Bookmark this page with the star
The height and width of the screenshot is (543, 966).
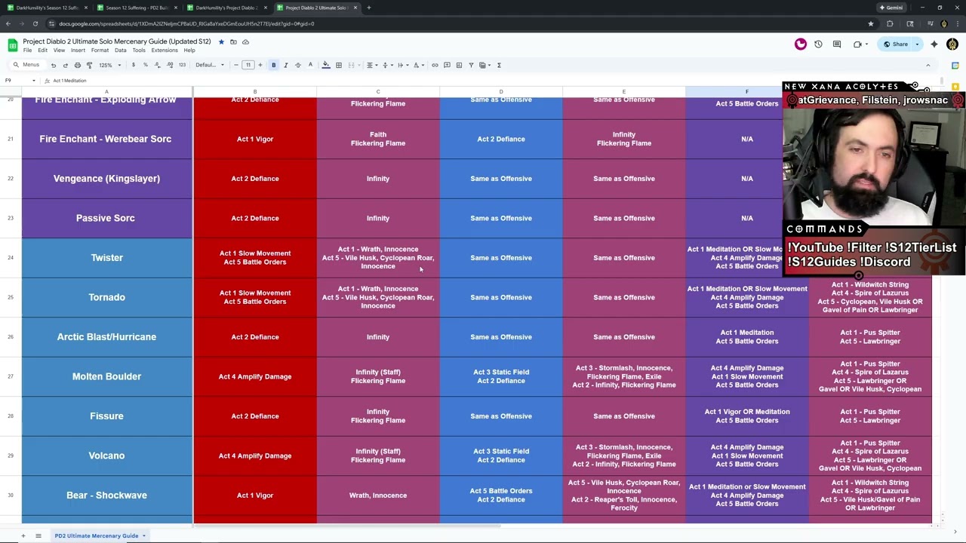(870, 23)
